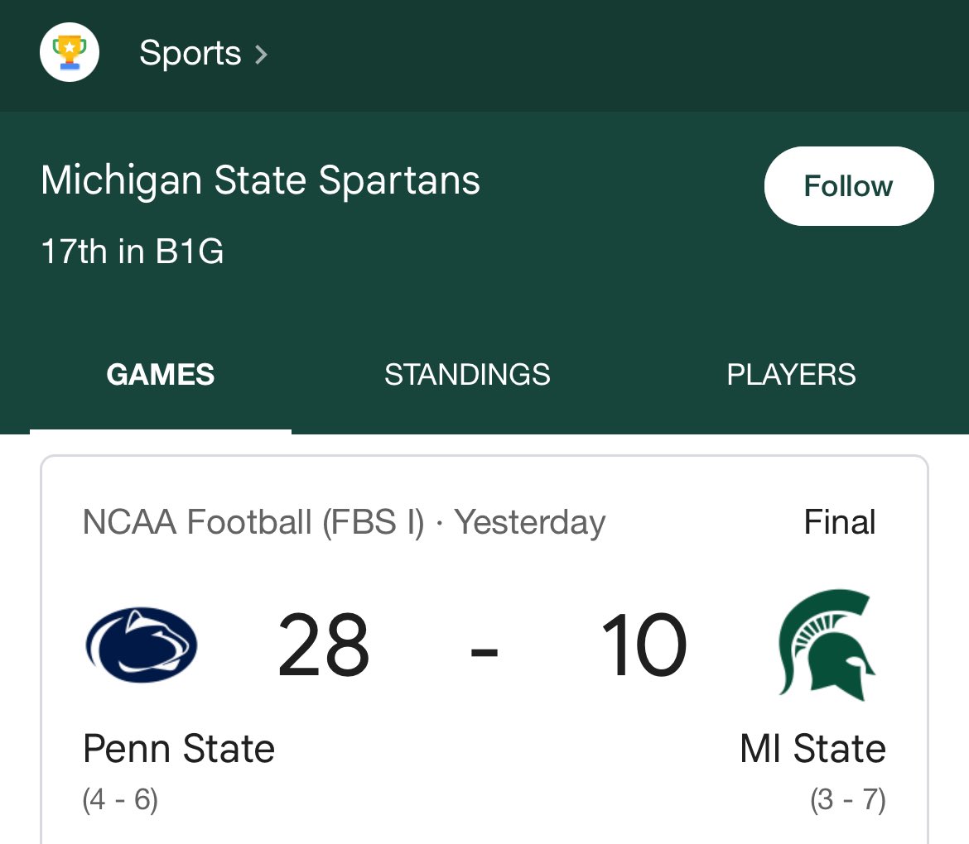
Task: Click the Michigan State Spartans heading
Action: pos(260,180)
